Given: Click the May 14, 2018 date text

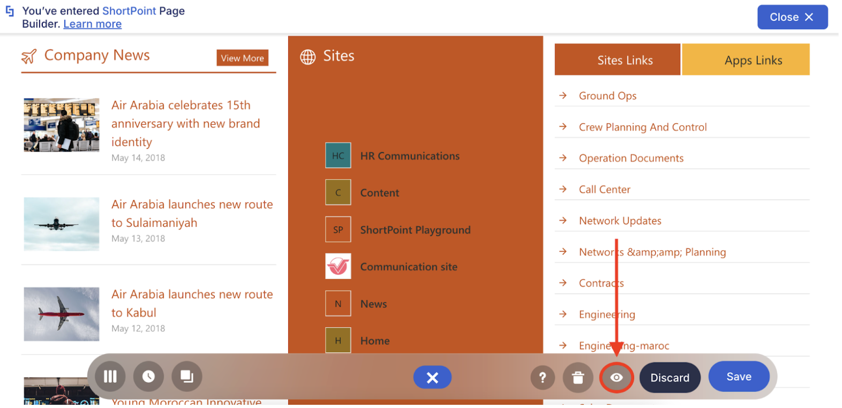Looking at the screenshot, I should click(x=138, y=158).
